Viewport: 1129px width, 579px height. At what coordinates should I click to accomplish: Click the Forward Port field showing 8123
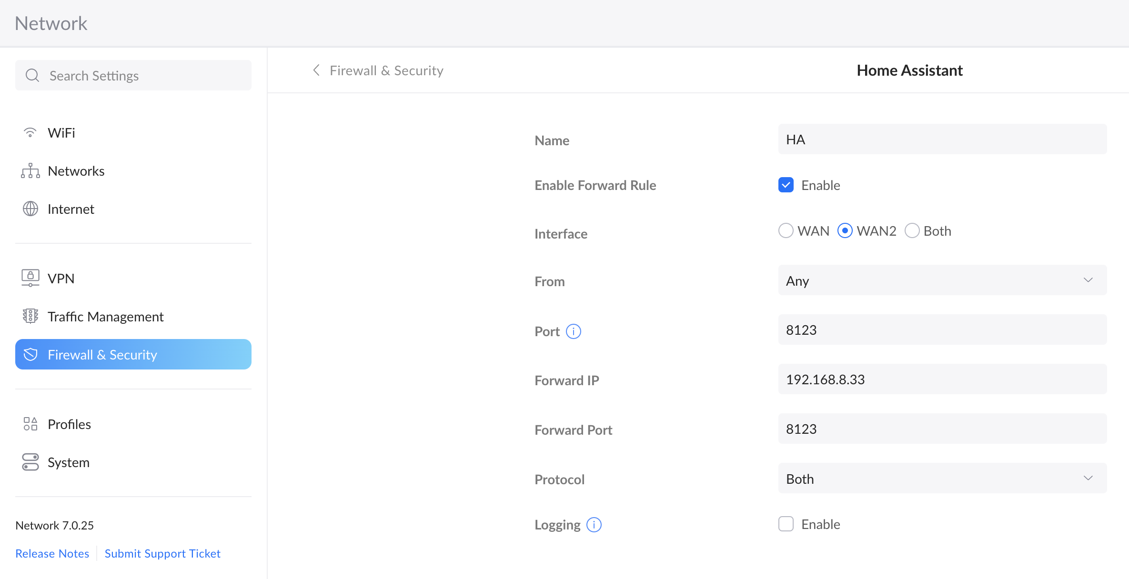[942, 429]
